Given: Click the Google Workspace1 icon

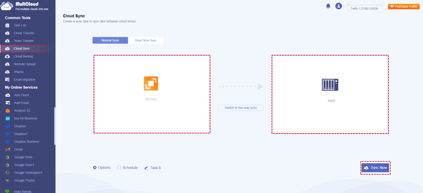Looking at the screenshot, I should pyautogui.click(x=8, y=173).
